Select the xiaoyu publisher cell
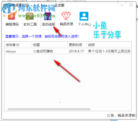Screen dimensions: 138x121 click(11, 51)
